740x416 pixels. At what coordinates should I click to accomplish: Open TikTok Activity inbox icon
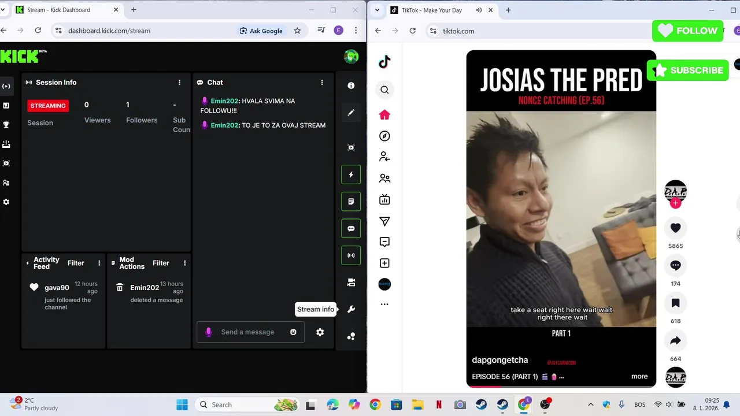[x=384, y=242]
